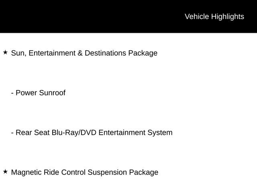Image resolution: width=257 pixels, height=192 pixels.
Task: Select Magnetic Ride Control Suspension Package
Action: tap(84, 172)
